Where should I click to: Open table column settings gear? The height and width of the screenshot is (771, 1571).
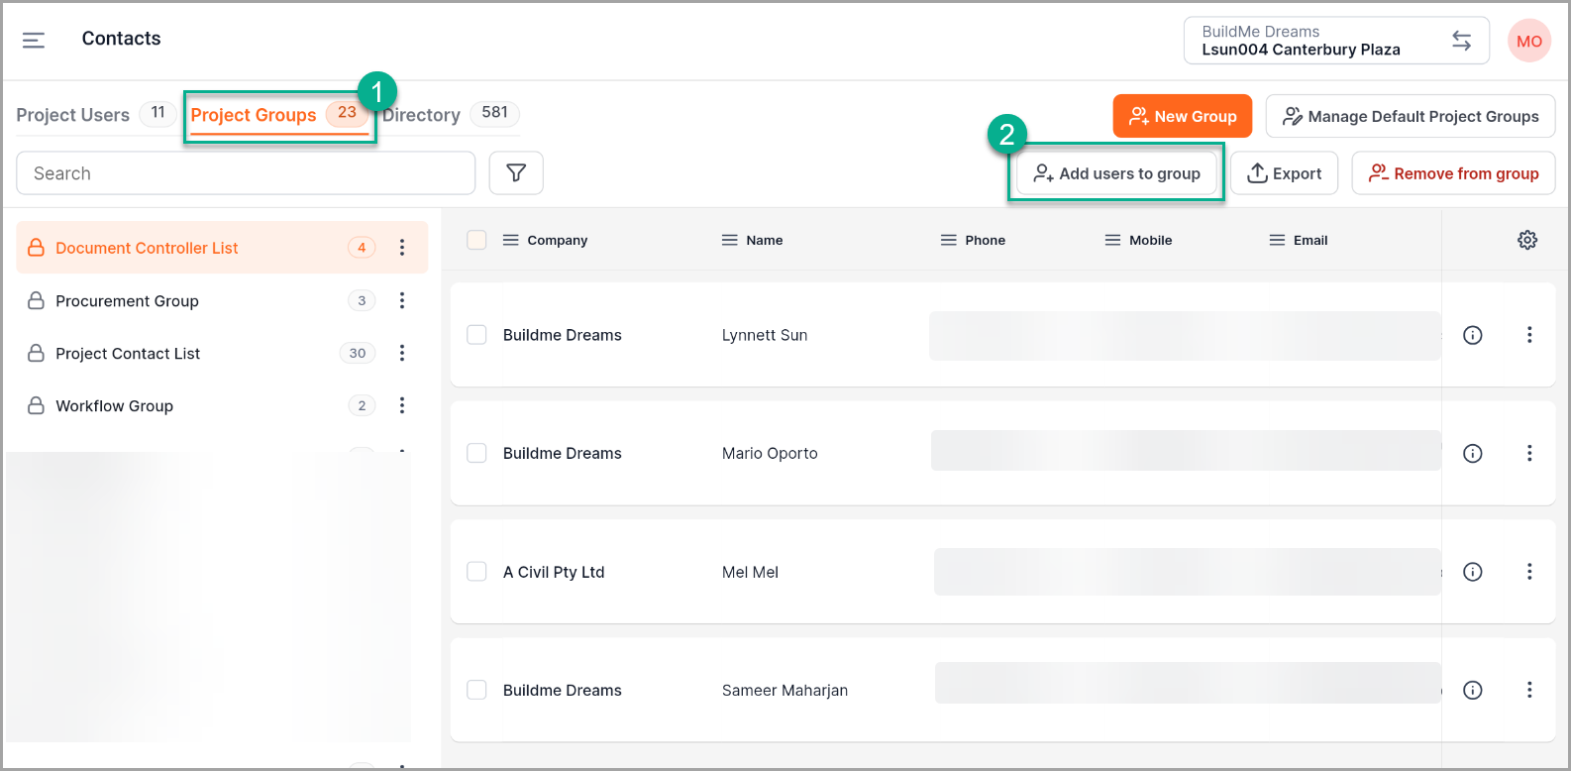(x=1527, y=240)
